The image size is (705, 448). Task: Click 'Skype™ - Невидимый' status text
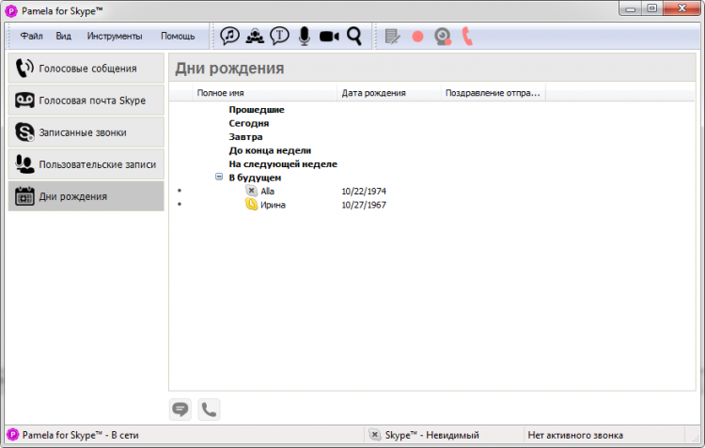(431, 435)
